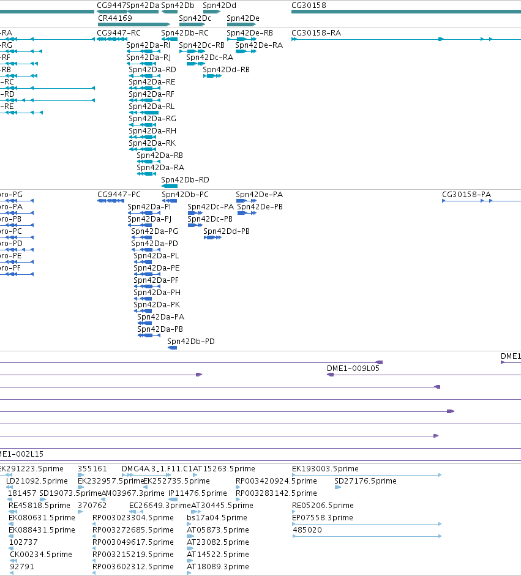Image resolution: width=521 pixels, height=576 pixels.
Task: Open transcript Spn42Da-RA
Action: click(x=146, y=174)
